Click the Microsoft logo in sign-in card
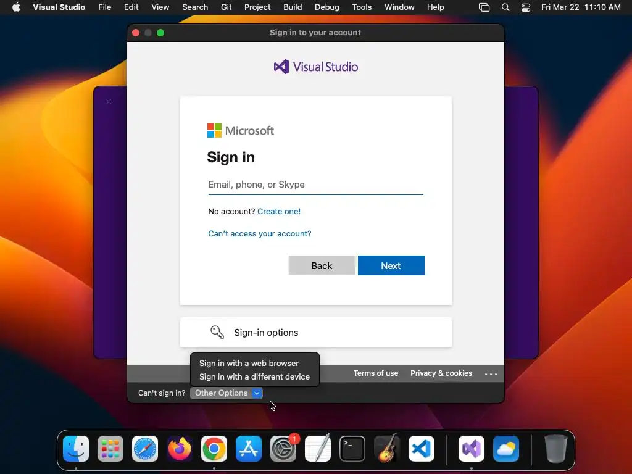 click(241, 131)
